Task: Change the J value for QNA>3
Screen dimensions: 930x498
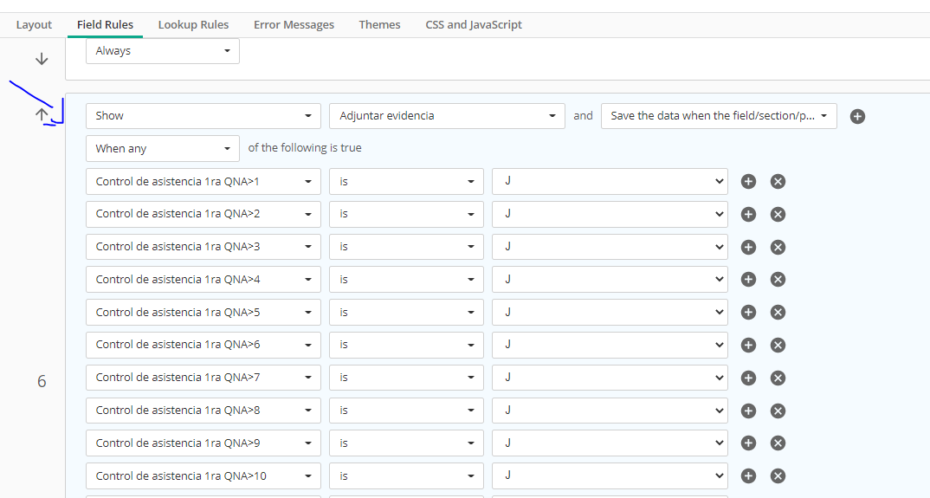Action: click(610, 247)
